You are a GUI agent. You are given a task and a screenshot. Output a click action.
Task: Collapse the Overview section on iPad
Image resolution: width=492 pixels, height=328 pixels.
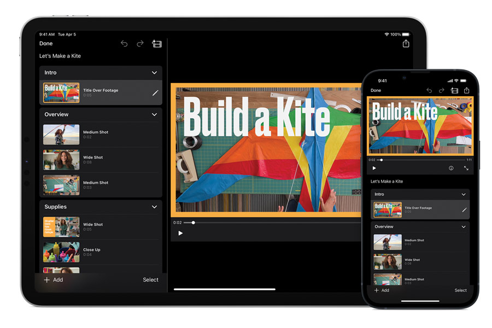coord(154,115)
